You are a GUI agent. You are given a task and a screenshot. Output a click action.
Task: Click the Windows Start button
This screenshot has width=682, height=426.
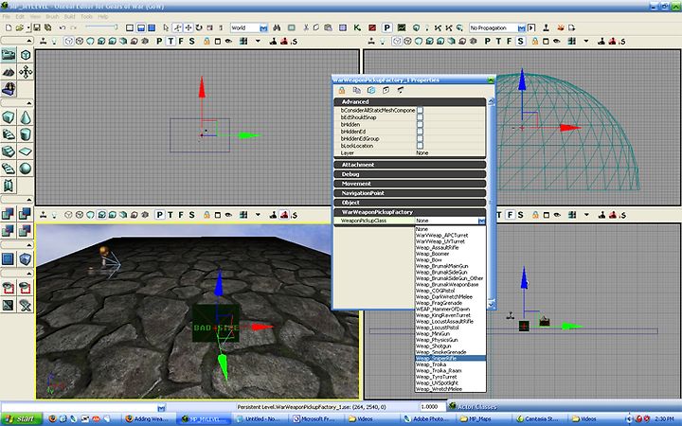tap(21, 419)
